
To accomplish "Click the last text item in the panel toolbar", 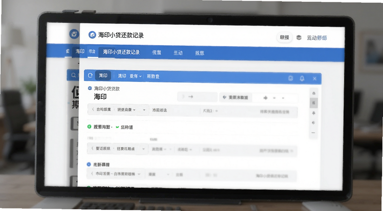I will (153, 76).
